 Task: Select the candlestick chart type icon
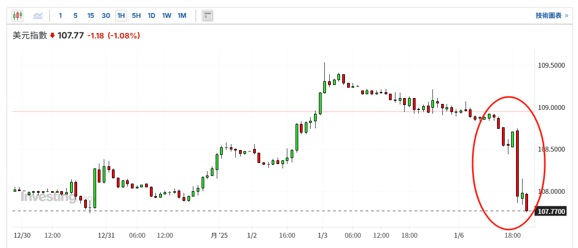coord(18,16)
